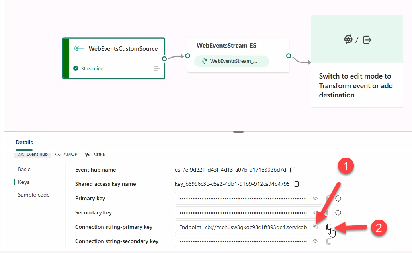Image resolution: width=412 pixels, height=253 pixels.
Task: Click the add destination export icon
Action: point(366,39)
